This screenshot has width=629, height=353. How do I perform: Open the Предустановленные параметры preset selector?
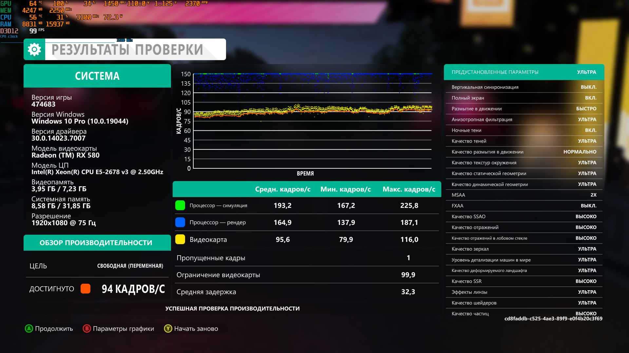(524, 72)
